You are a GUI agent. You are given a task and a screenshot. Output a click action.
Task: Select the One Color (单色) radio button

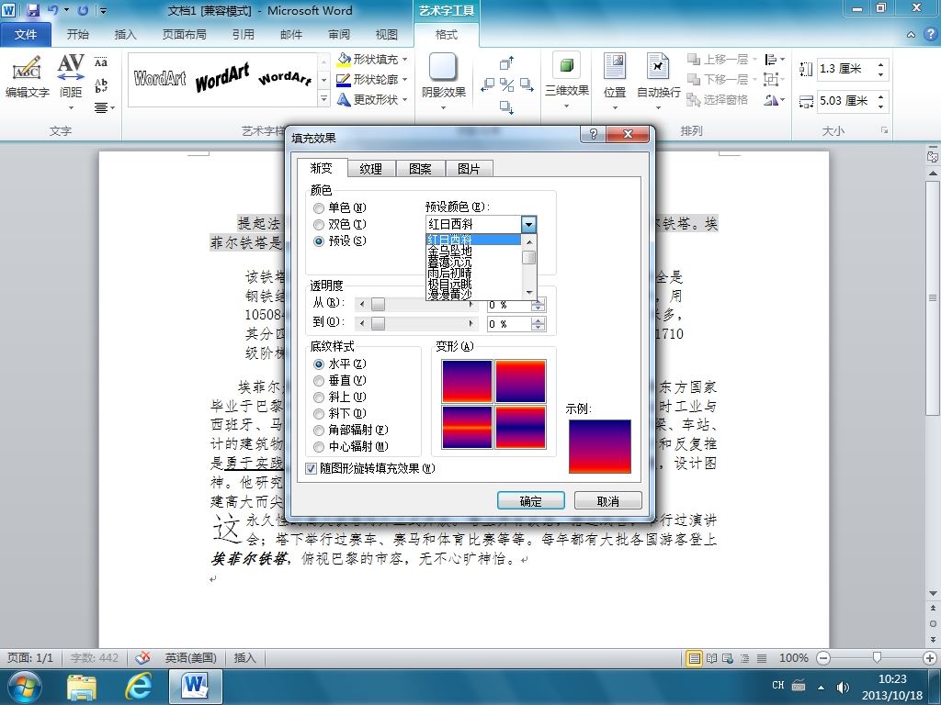(319, 208)
